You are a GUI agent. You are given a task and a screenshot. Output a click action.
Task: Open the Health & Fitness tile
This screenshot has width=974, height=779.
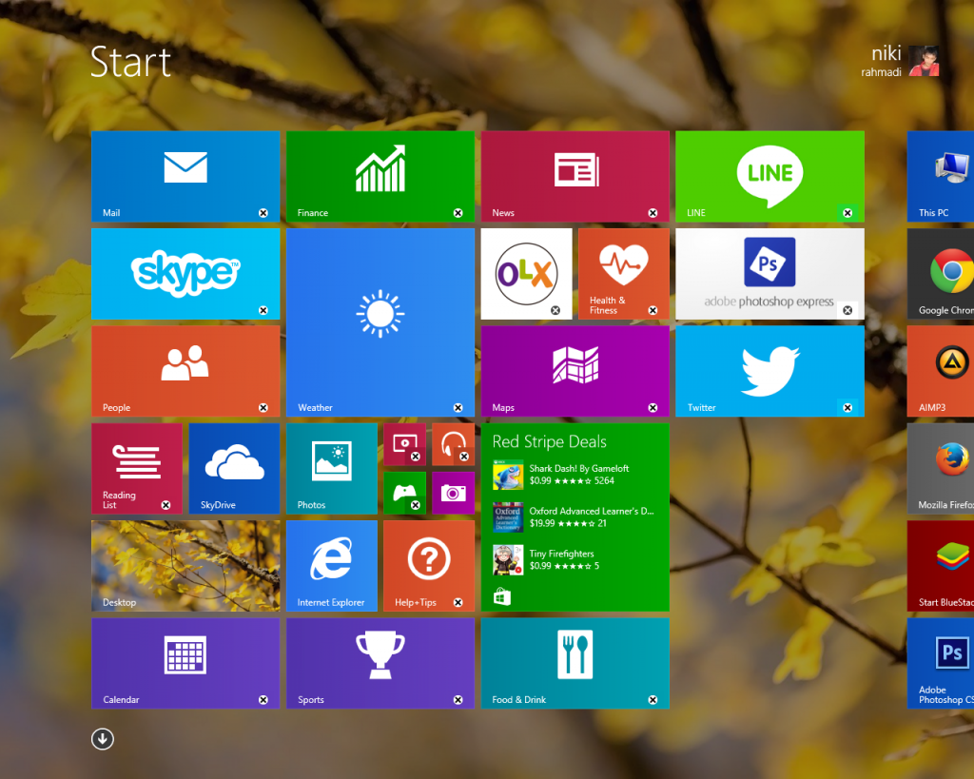(624, 274)
